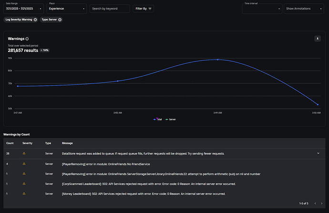Image resolution: width=329 pixels, height=213 pixels.
Task: Sort table by the Severity column header
Action: pyautogui.click(x=27, y=143)
